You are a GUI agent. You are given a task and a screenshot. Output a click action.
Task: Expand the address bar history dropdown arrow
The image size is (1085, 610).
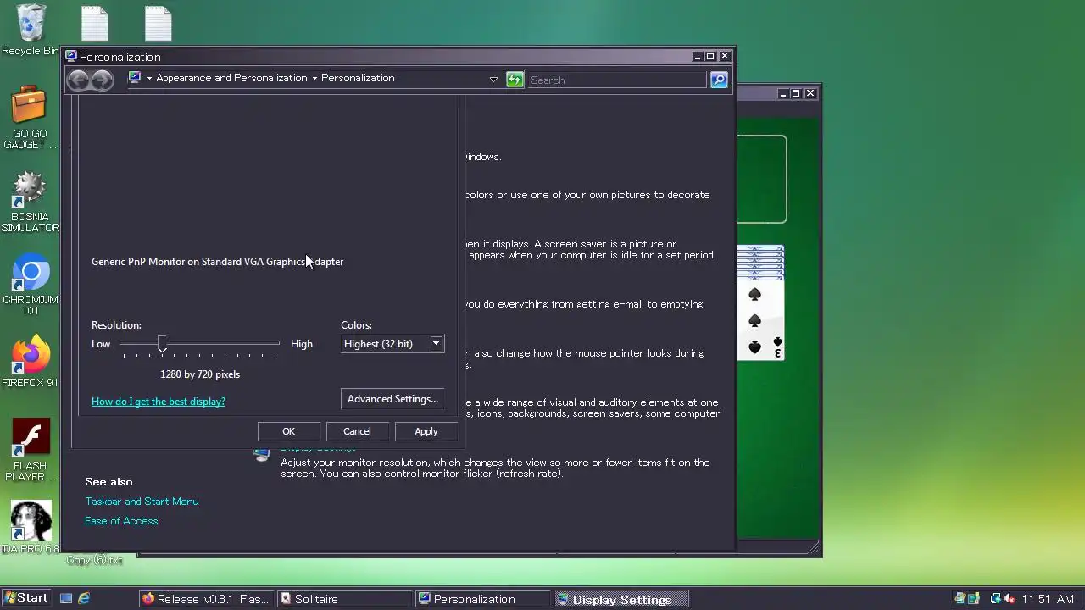pos(493,80)
